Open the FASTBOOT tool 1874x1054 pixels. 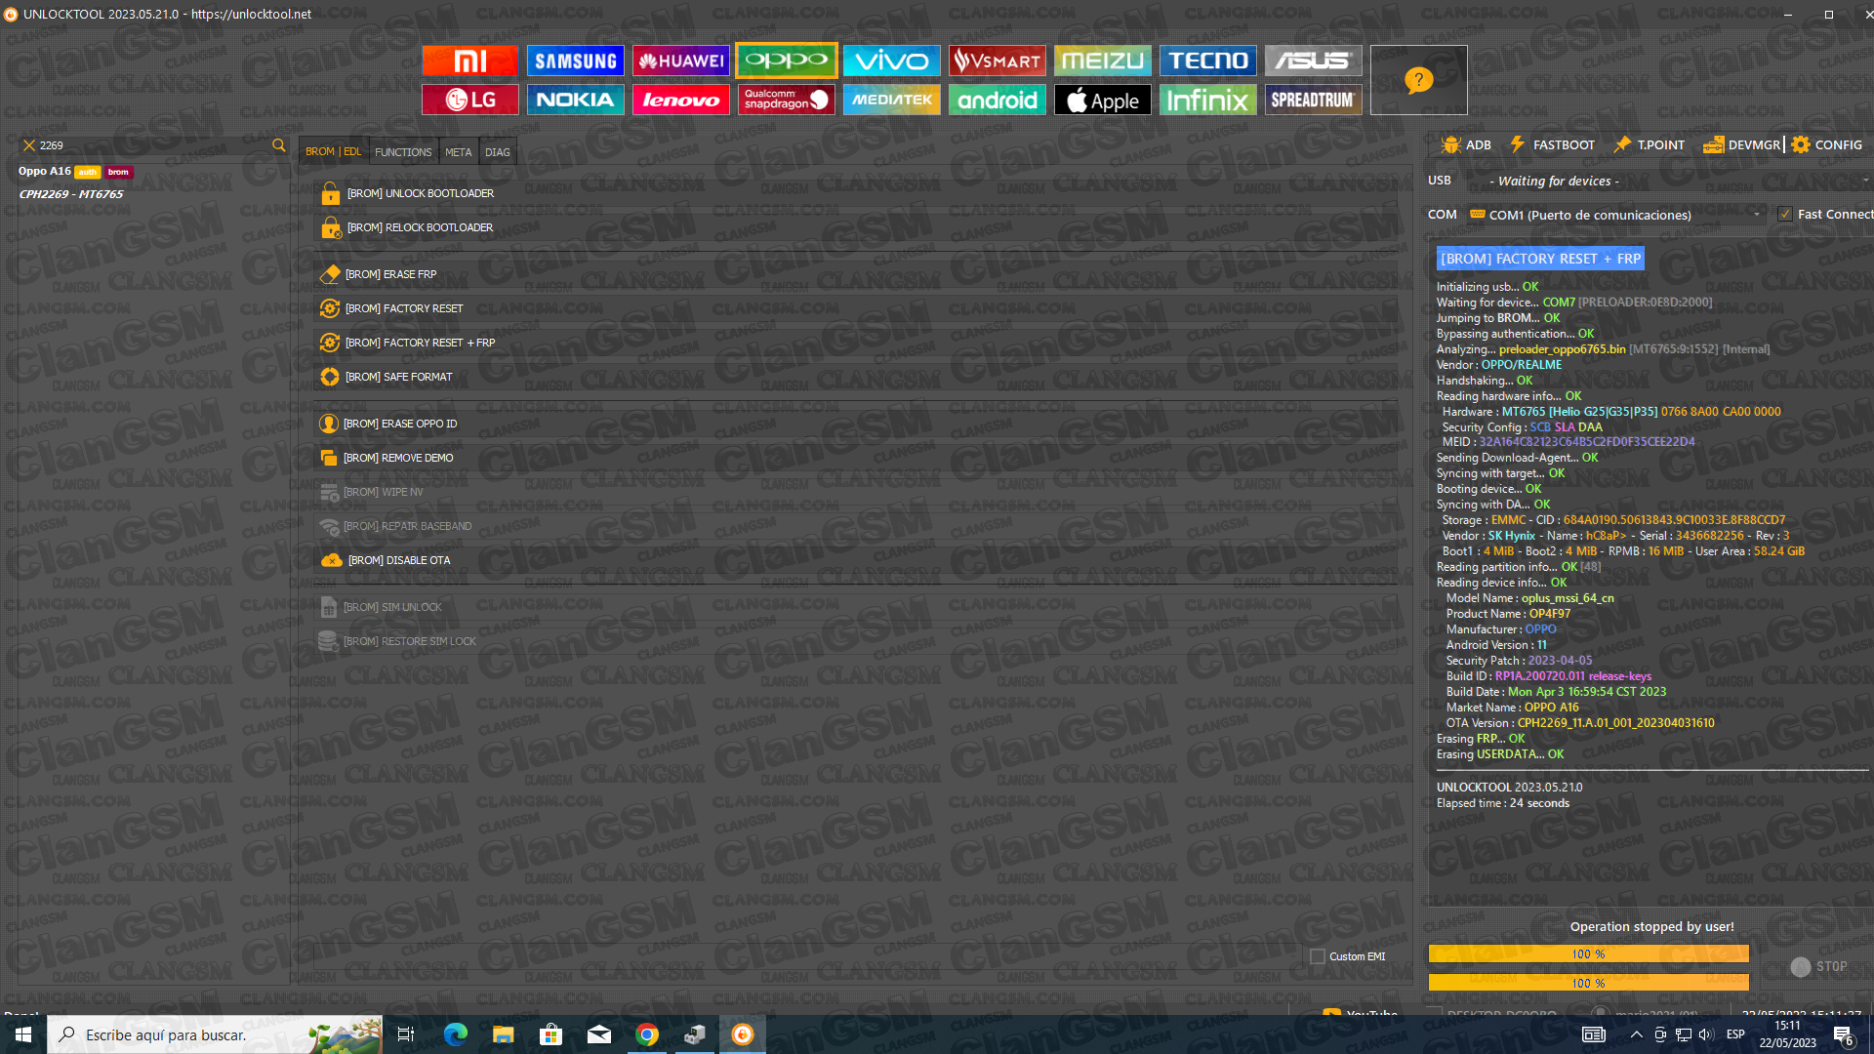[x=1552, y=144]
